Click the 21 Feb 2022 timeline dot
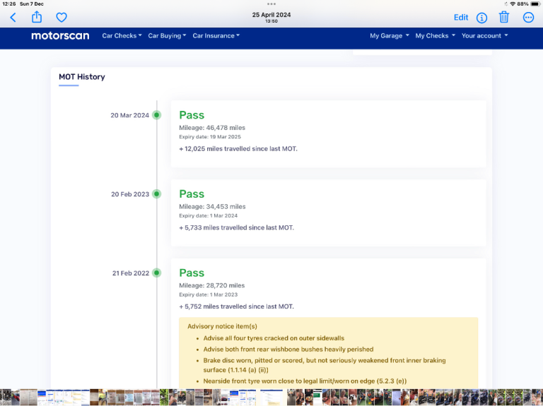Image resolution: width=543 pixels, height=406 pixels. [x=157, y=273]
